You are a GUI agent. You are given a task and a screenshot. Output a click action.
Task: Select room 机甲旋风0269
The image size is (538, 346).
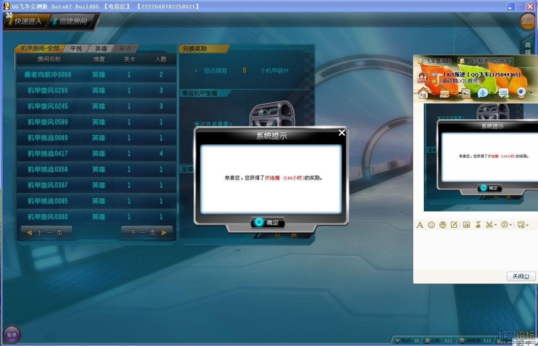(96, 90)
